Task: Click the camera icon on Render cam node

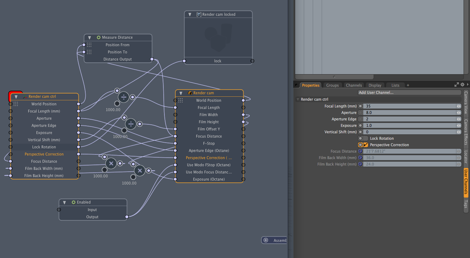Action: click(x=190, y=93)
